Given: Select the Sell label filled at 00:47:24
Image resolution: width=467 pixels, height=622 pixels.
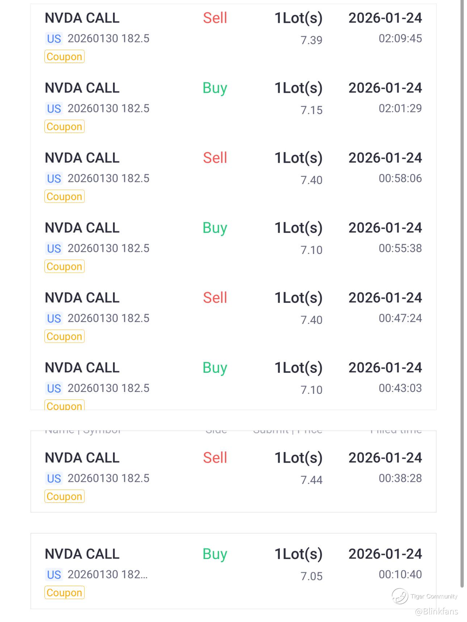Looking at the screenshot, I should point(215,298).
